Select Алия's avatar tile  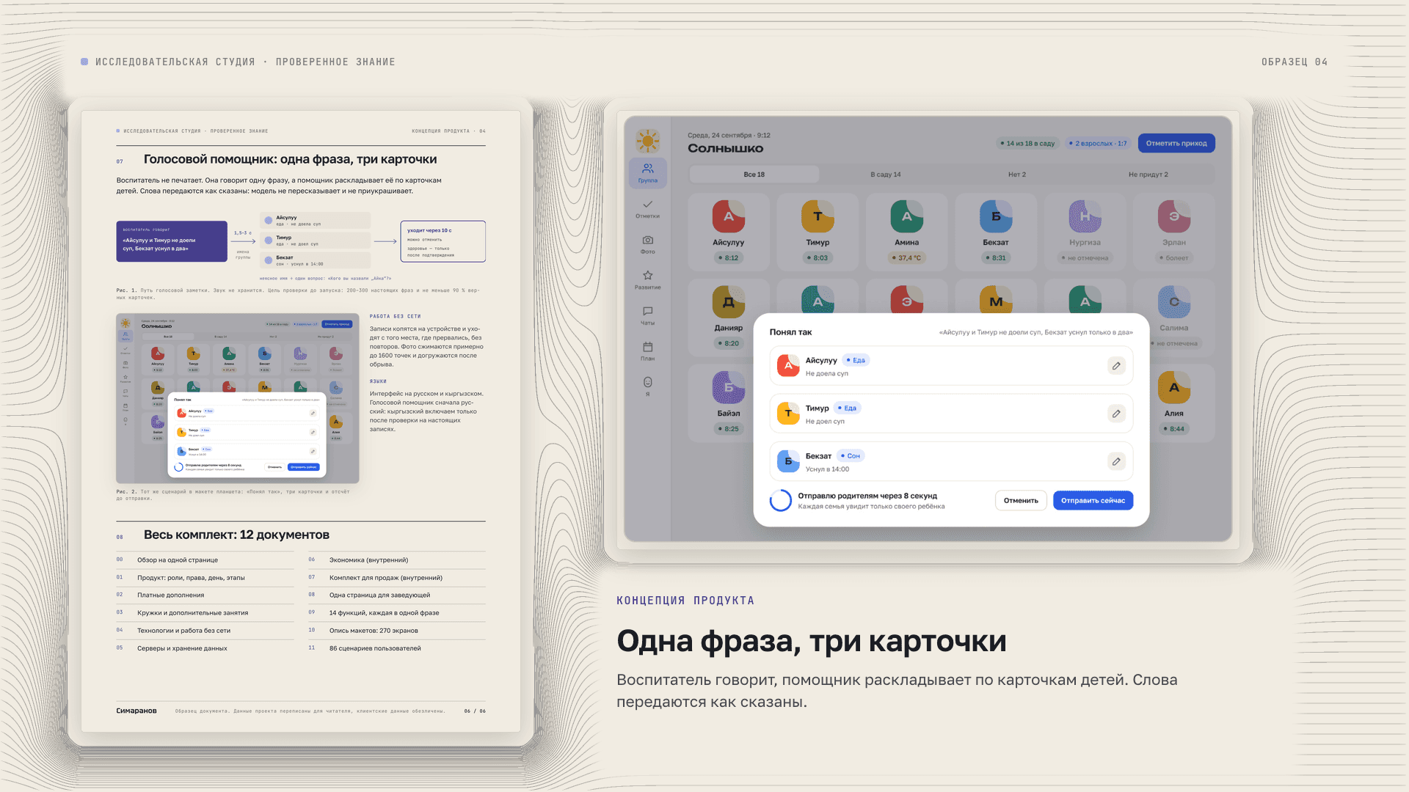[1173, 387]
